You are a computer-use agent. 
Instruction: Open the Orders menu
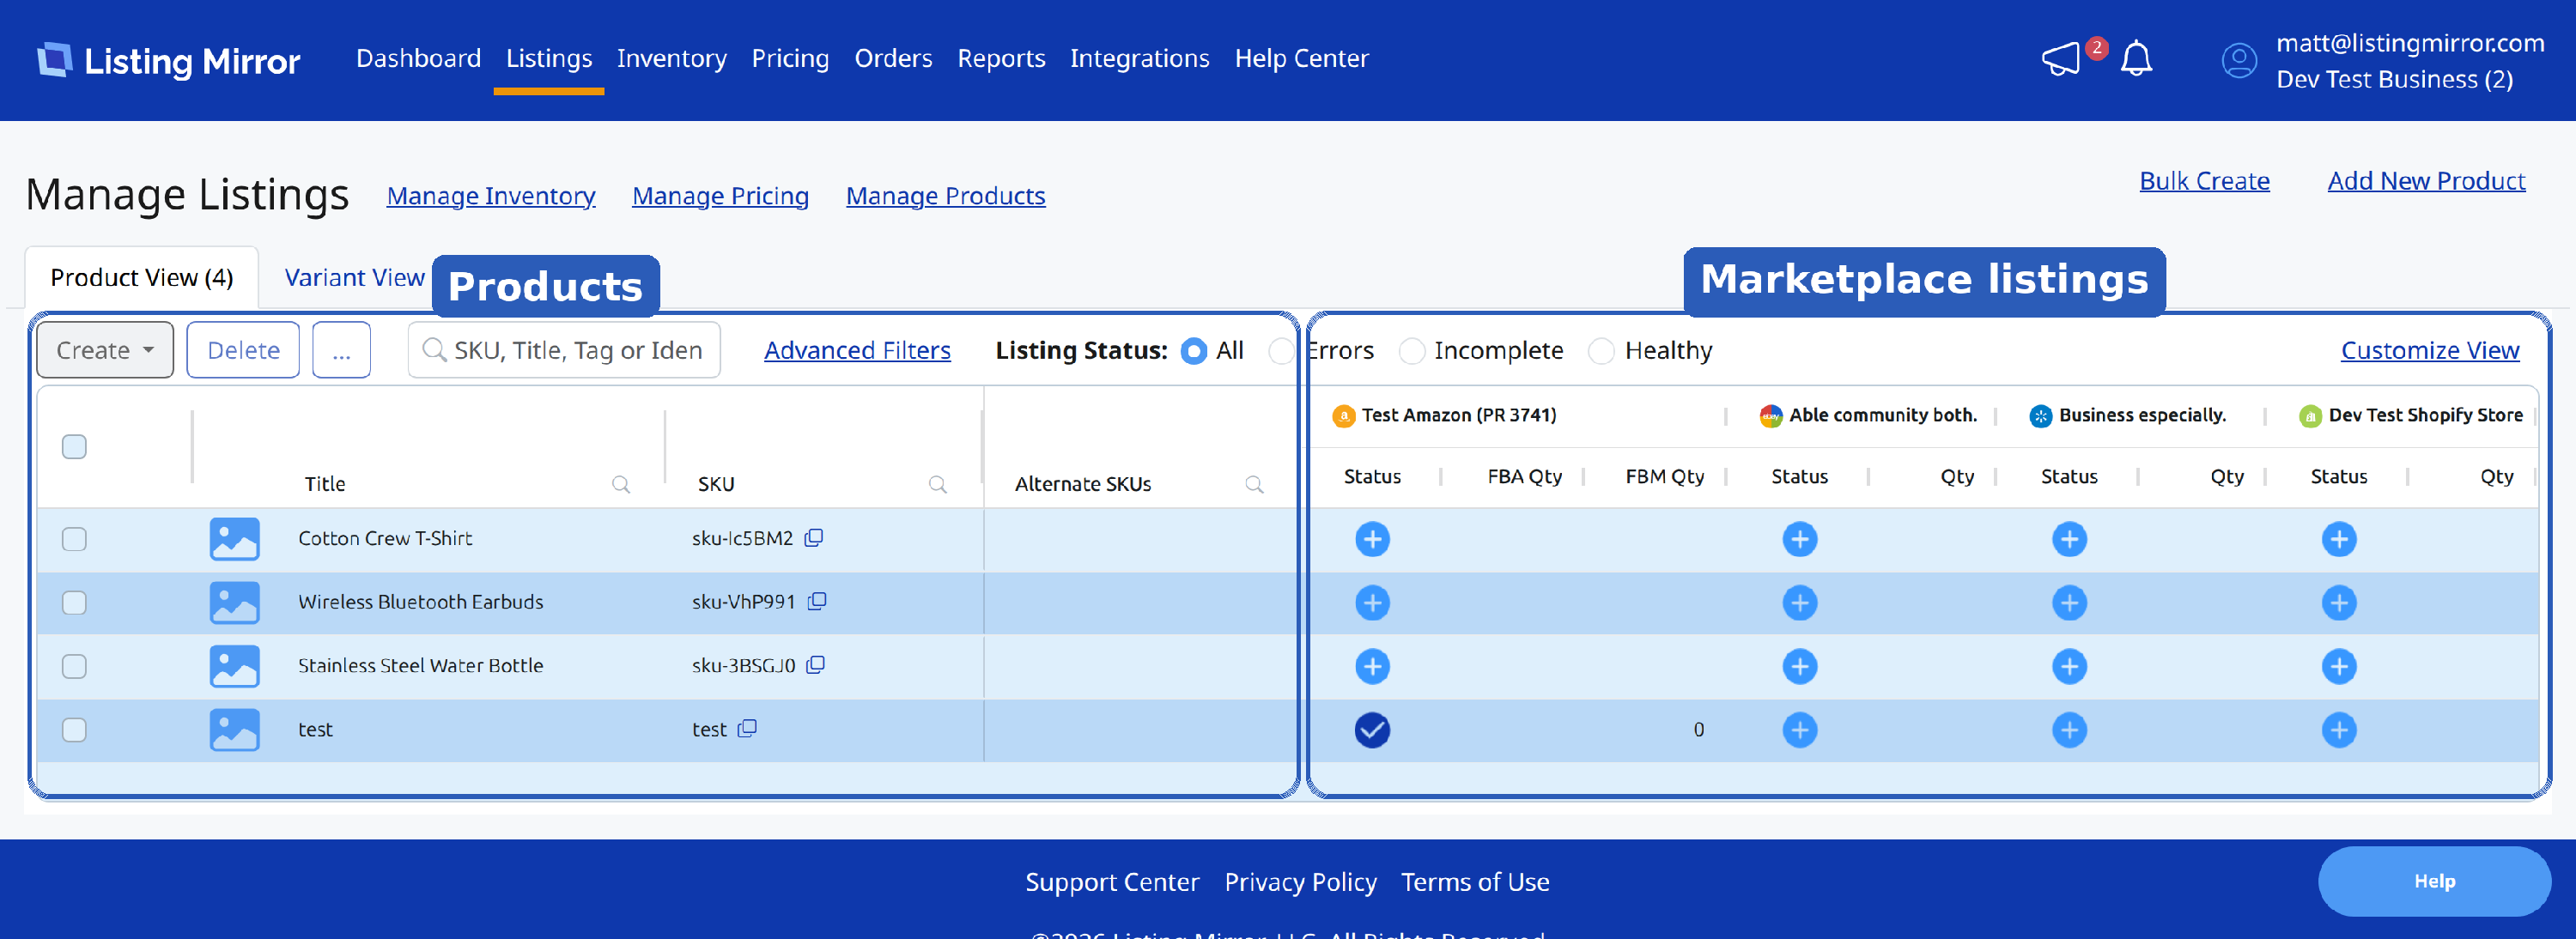pos(893,59)
